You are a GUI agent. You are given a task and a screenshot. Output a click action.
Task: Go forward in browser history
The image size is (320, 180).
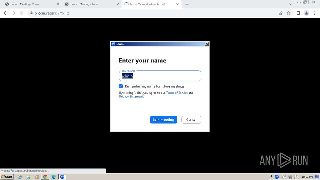(13, 13)
